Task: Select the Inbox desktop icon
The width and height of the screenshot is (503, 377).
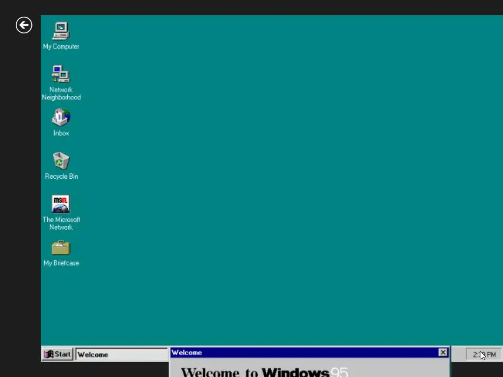Action: coord(61,117)
